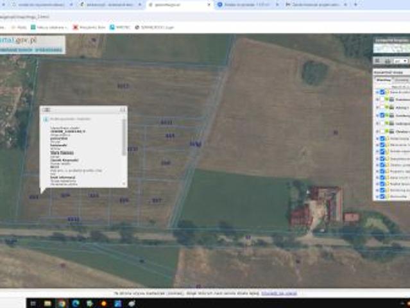Expand the 'Uzbrojenie' layer group

click(377, 123)
